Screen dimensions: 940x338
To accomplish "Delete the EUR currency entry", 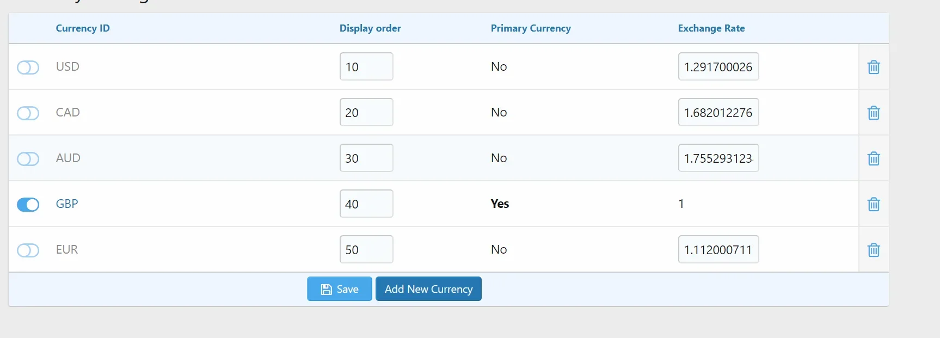I will point(874,250).
